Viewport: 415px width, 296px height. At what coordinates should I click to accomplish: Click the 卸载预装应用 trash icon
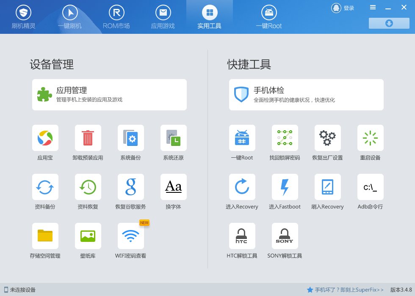pos(88,138)
